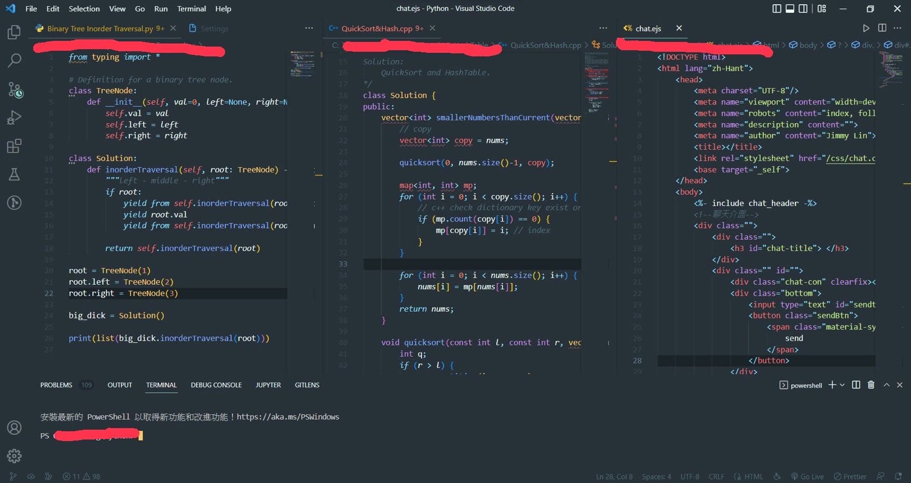
Task: Toggle the primary side bar layout button
Action: [776, 9]
